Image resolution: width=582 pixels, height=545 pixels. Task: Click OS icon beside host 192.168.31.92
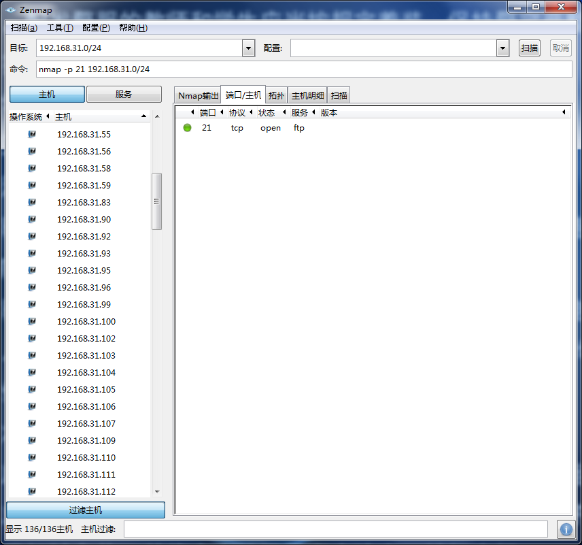[x=32, y=236]
